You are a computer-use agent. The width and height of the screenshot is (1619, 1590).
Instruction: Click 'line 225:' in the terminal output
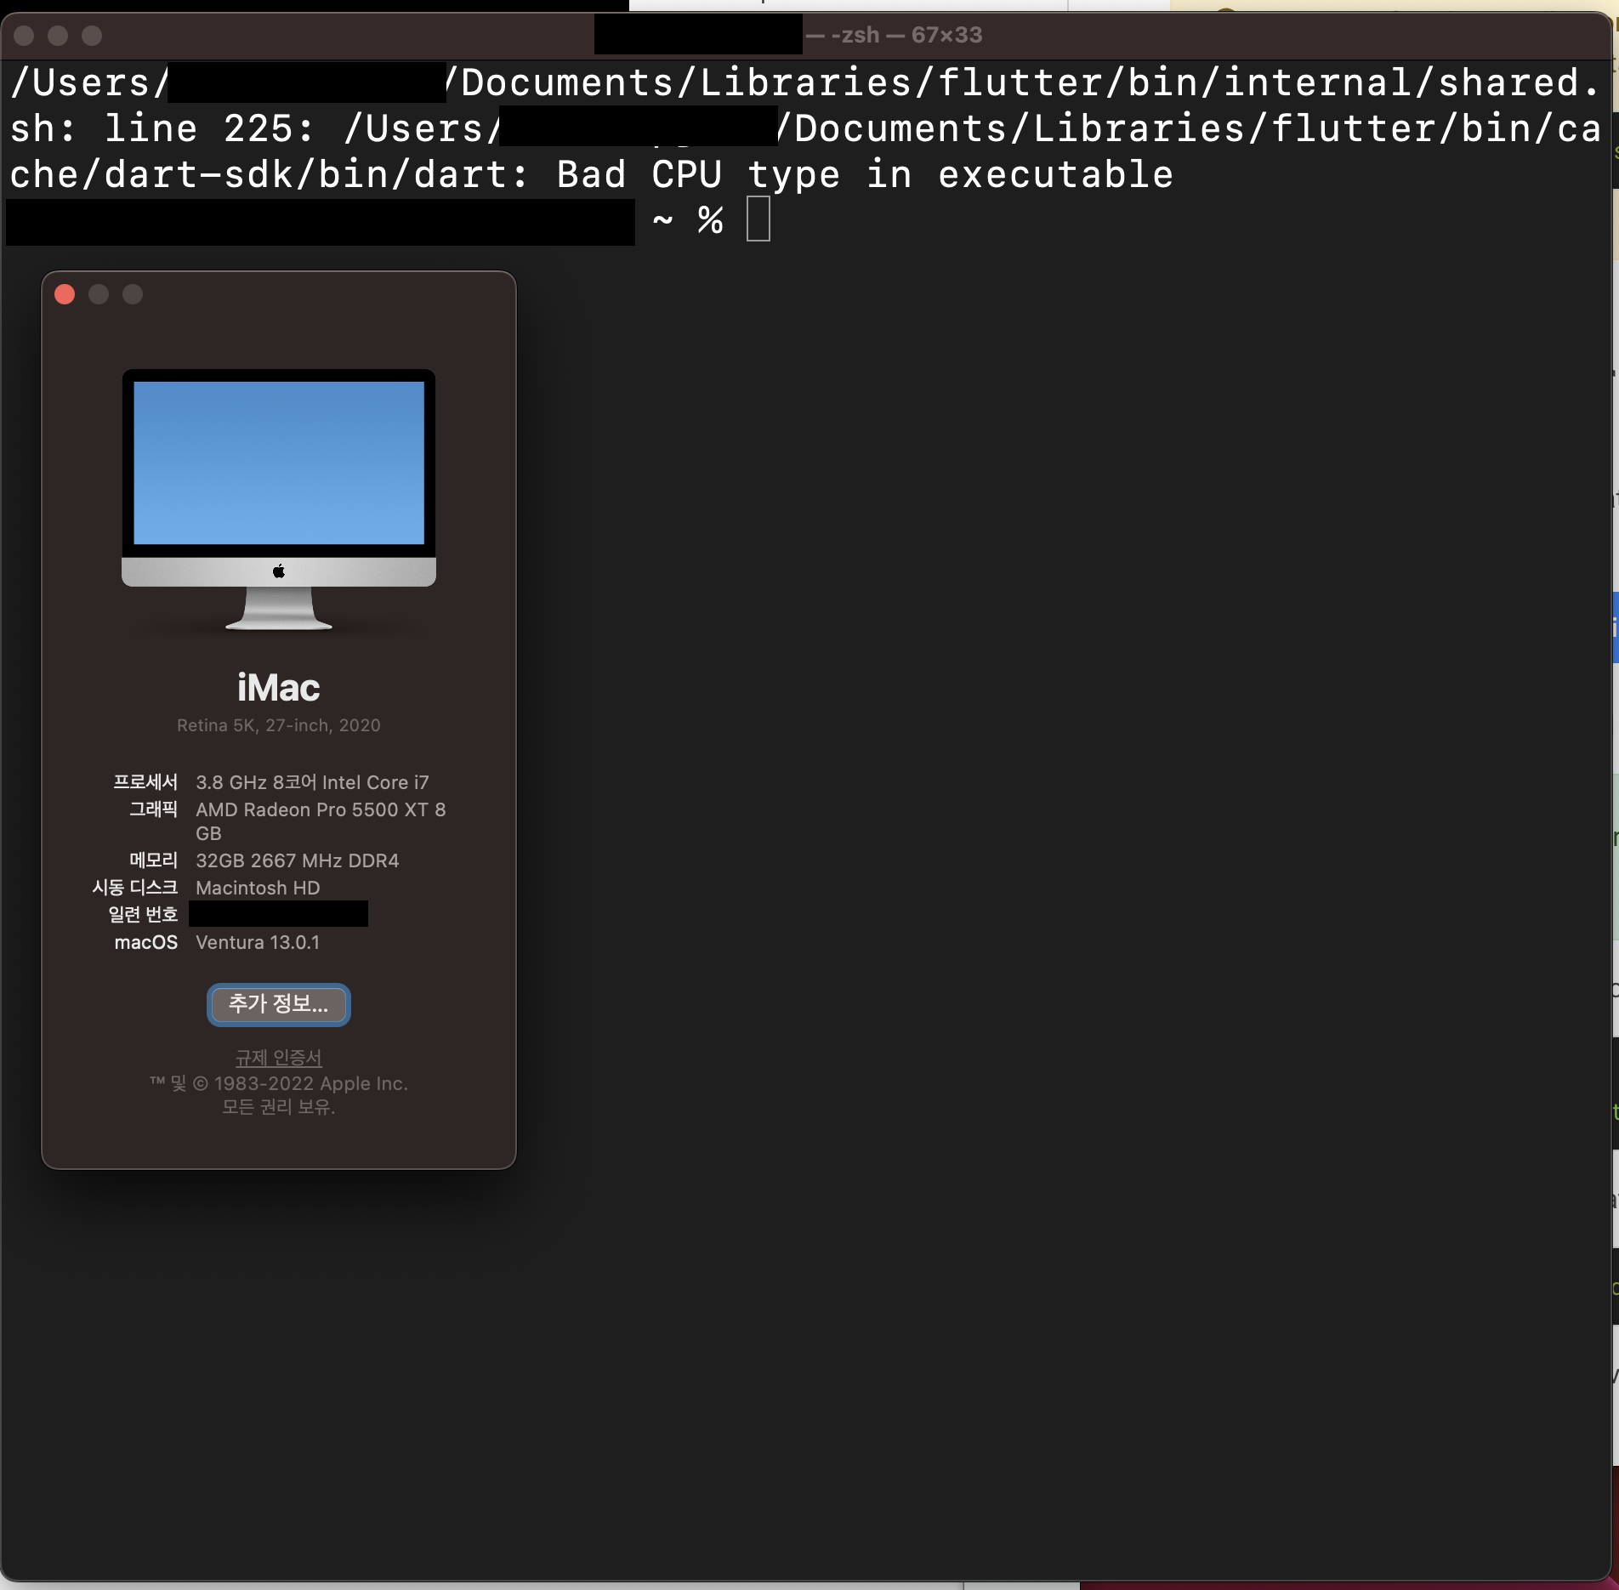(x=209, y=128)
